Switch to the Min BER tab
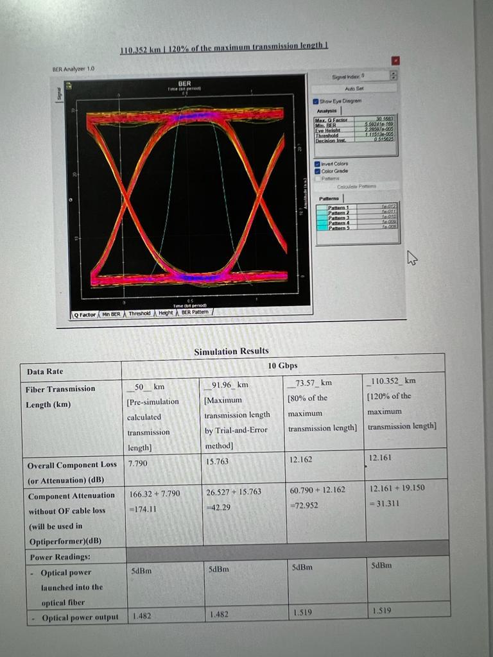The image size is (493, 657). 111,314
